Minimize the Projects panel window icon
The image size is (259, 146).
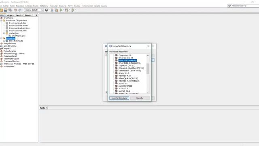pyautogui.click(x=36, y=15)
